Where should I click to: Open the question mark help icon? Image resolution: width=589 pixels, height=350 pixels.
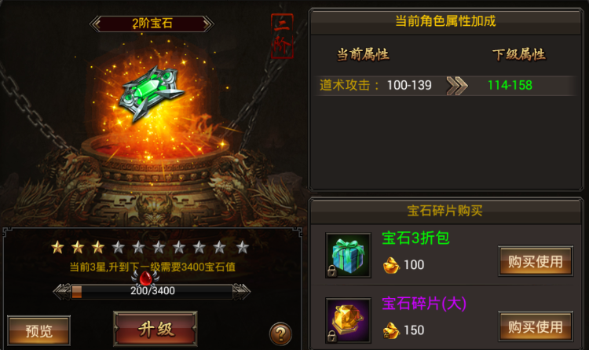click(x=280, y=333)
